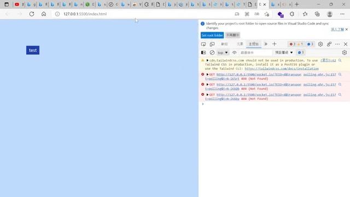
Task: Refresh the page
Action: [x=32, y=14]
